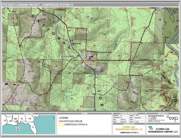This screenshot has width=181, height=138.
Task: Click the 'Black' creek label on map
Action: click(57, 22)
